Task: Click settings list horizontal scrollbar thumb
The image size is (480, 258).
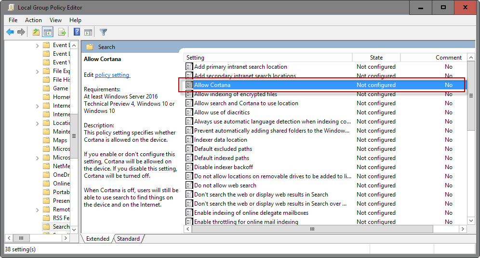Action: pyautogui.click(x=312, y=229)
